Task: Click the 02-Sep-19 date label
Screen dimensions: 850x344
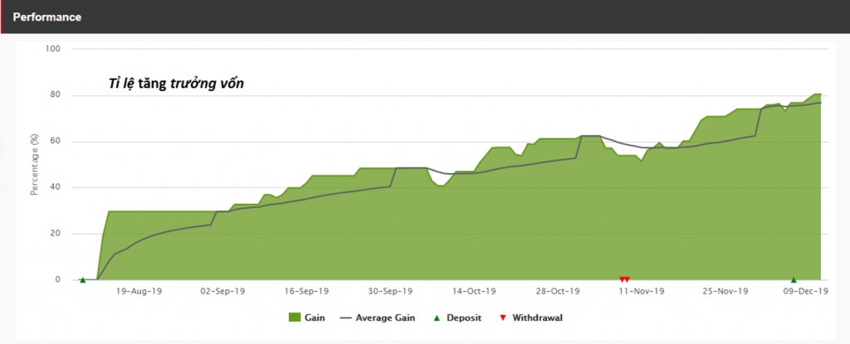Action: click(x=222, y=292)
